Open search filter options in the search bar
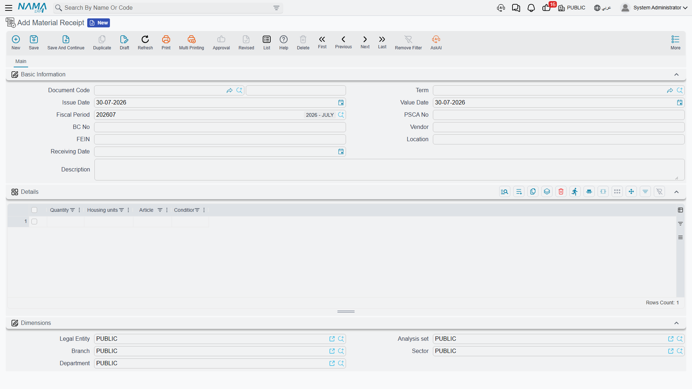 point(276,8)
